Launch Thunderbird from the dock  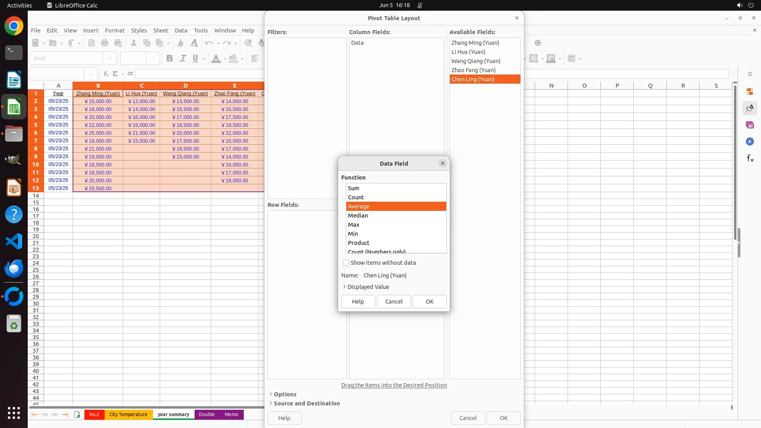click(x=14, y=268)
